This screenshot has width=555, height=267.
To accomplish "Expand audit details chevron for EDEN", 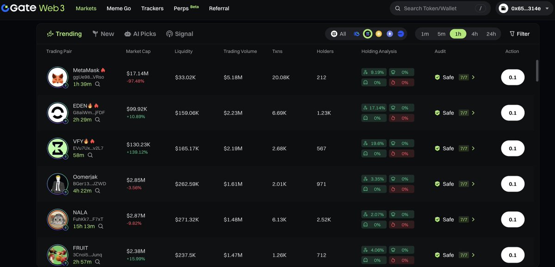I will [x=473, y=113].
